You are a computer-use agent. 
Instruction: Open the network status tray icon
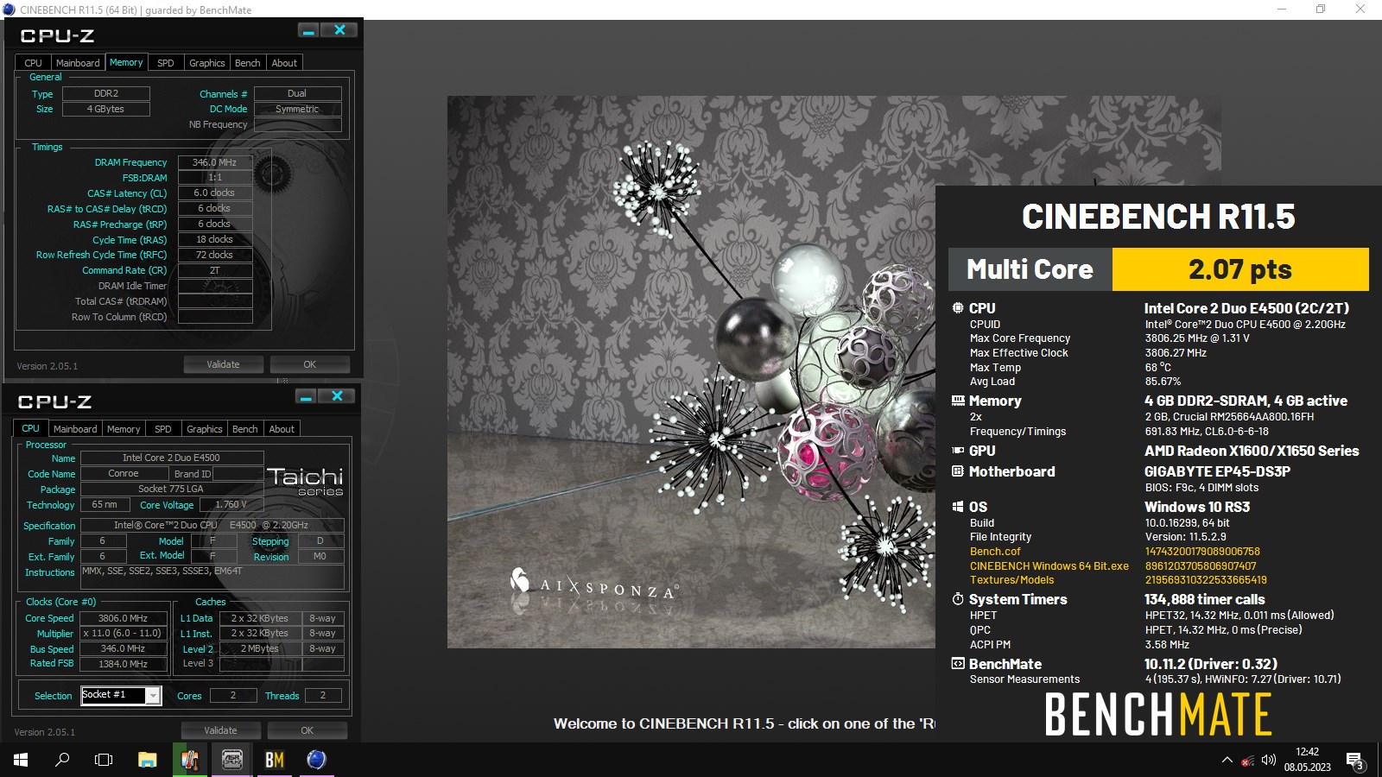point(1247,761)
